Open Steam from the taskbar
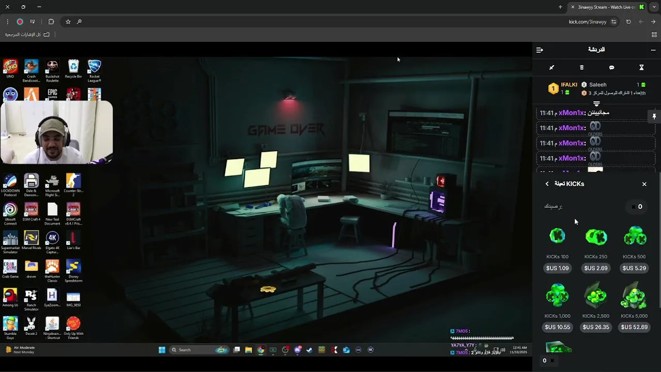Viewport: 661px width, 372px height. point(309,350)
